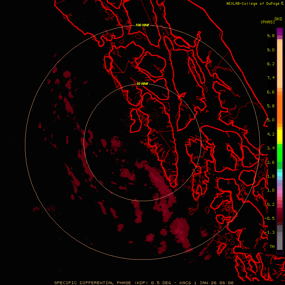This screenshot has height=285, width=285.
Task: Click the Specific Differential Phase (KDP) title
Action: (101, 283)
